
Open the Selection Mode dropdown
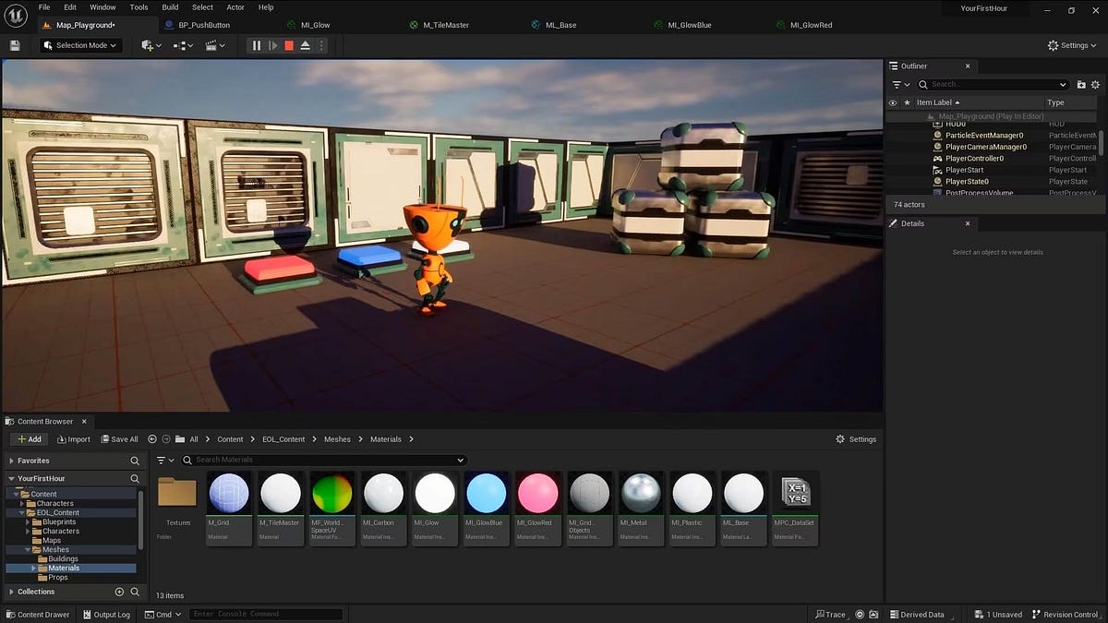coord(80,45)
